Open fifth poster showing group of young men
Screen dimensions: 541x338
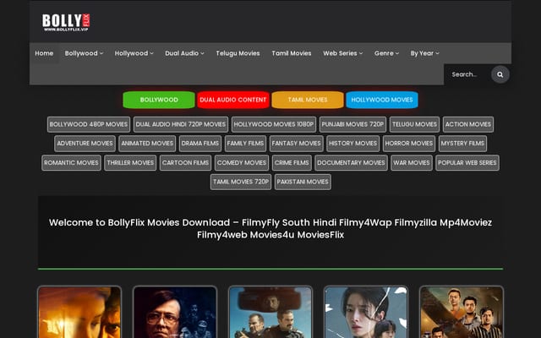[x=462, y=312]
